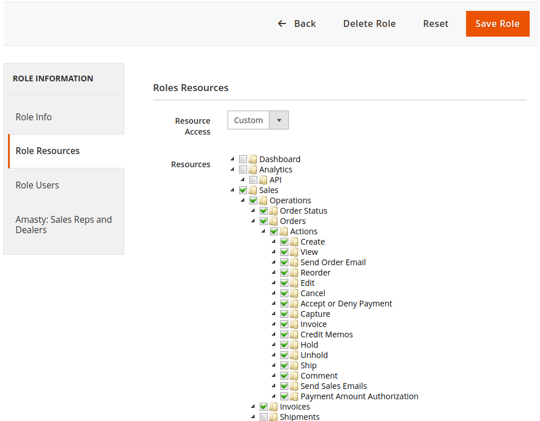
Task: Enable the Shipments checkbox
Action: (264, 417)
